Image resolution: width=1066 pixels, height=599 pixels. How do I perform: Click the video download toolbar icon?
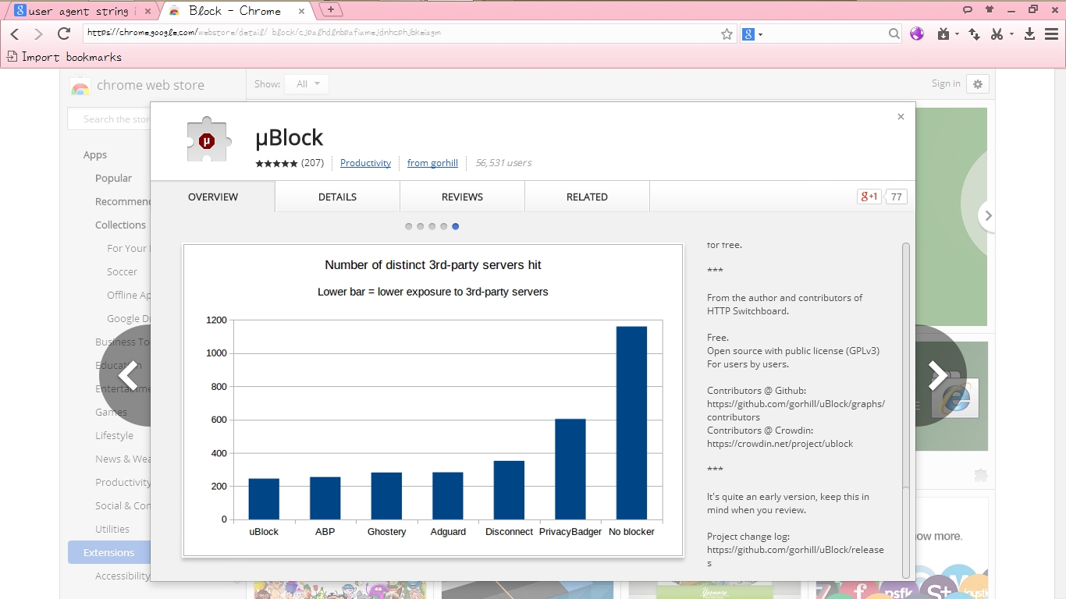coord(943,34)
